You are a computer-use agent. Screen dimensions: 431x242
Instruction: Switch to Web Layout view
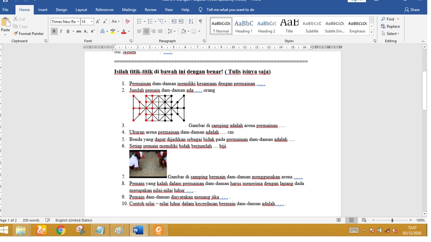click(x=364, y=220)
